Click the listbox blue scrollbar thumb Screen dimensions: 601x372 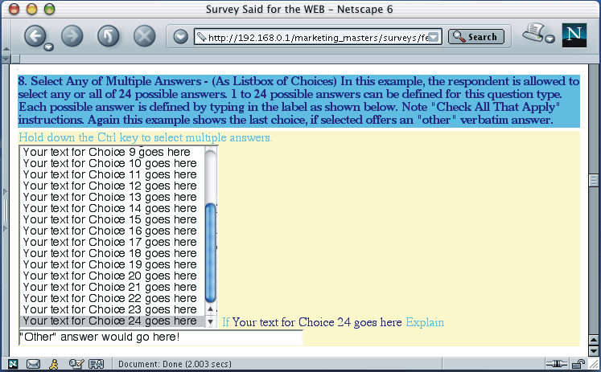[211, 253]
